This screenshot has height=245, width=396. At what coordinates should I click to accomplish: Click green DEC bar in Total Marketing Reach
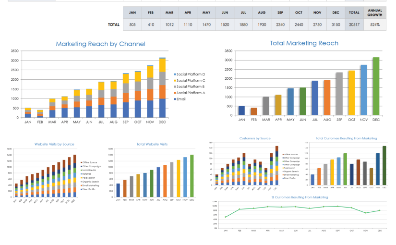click(376, 86)
